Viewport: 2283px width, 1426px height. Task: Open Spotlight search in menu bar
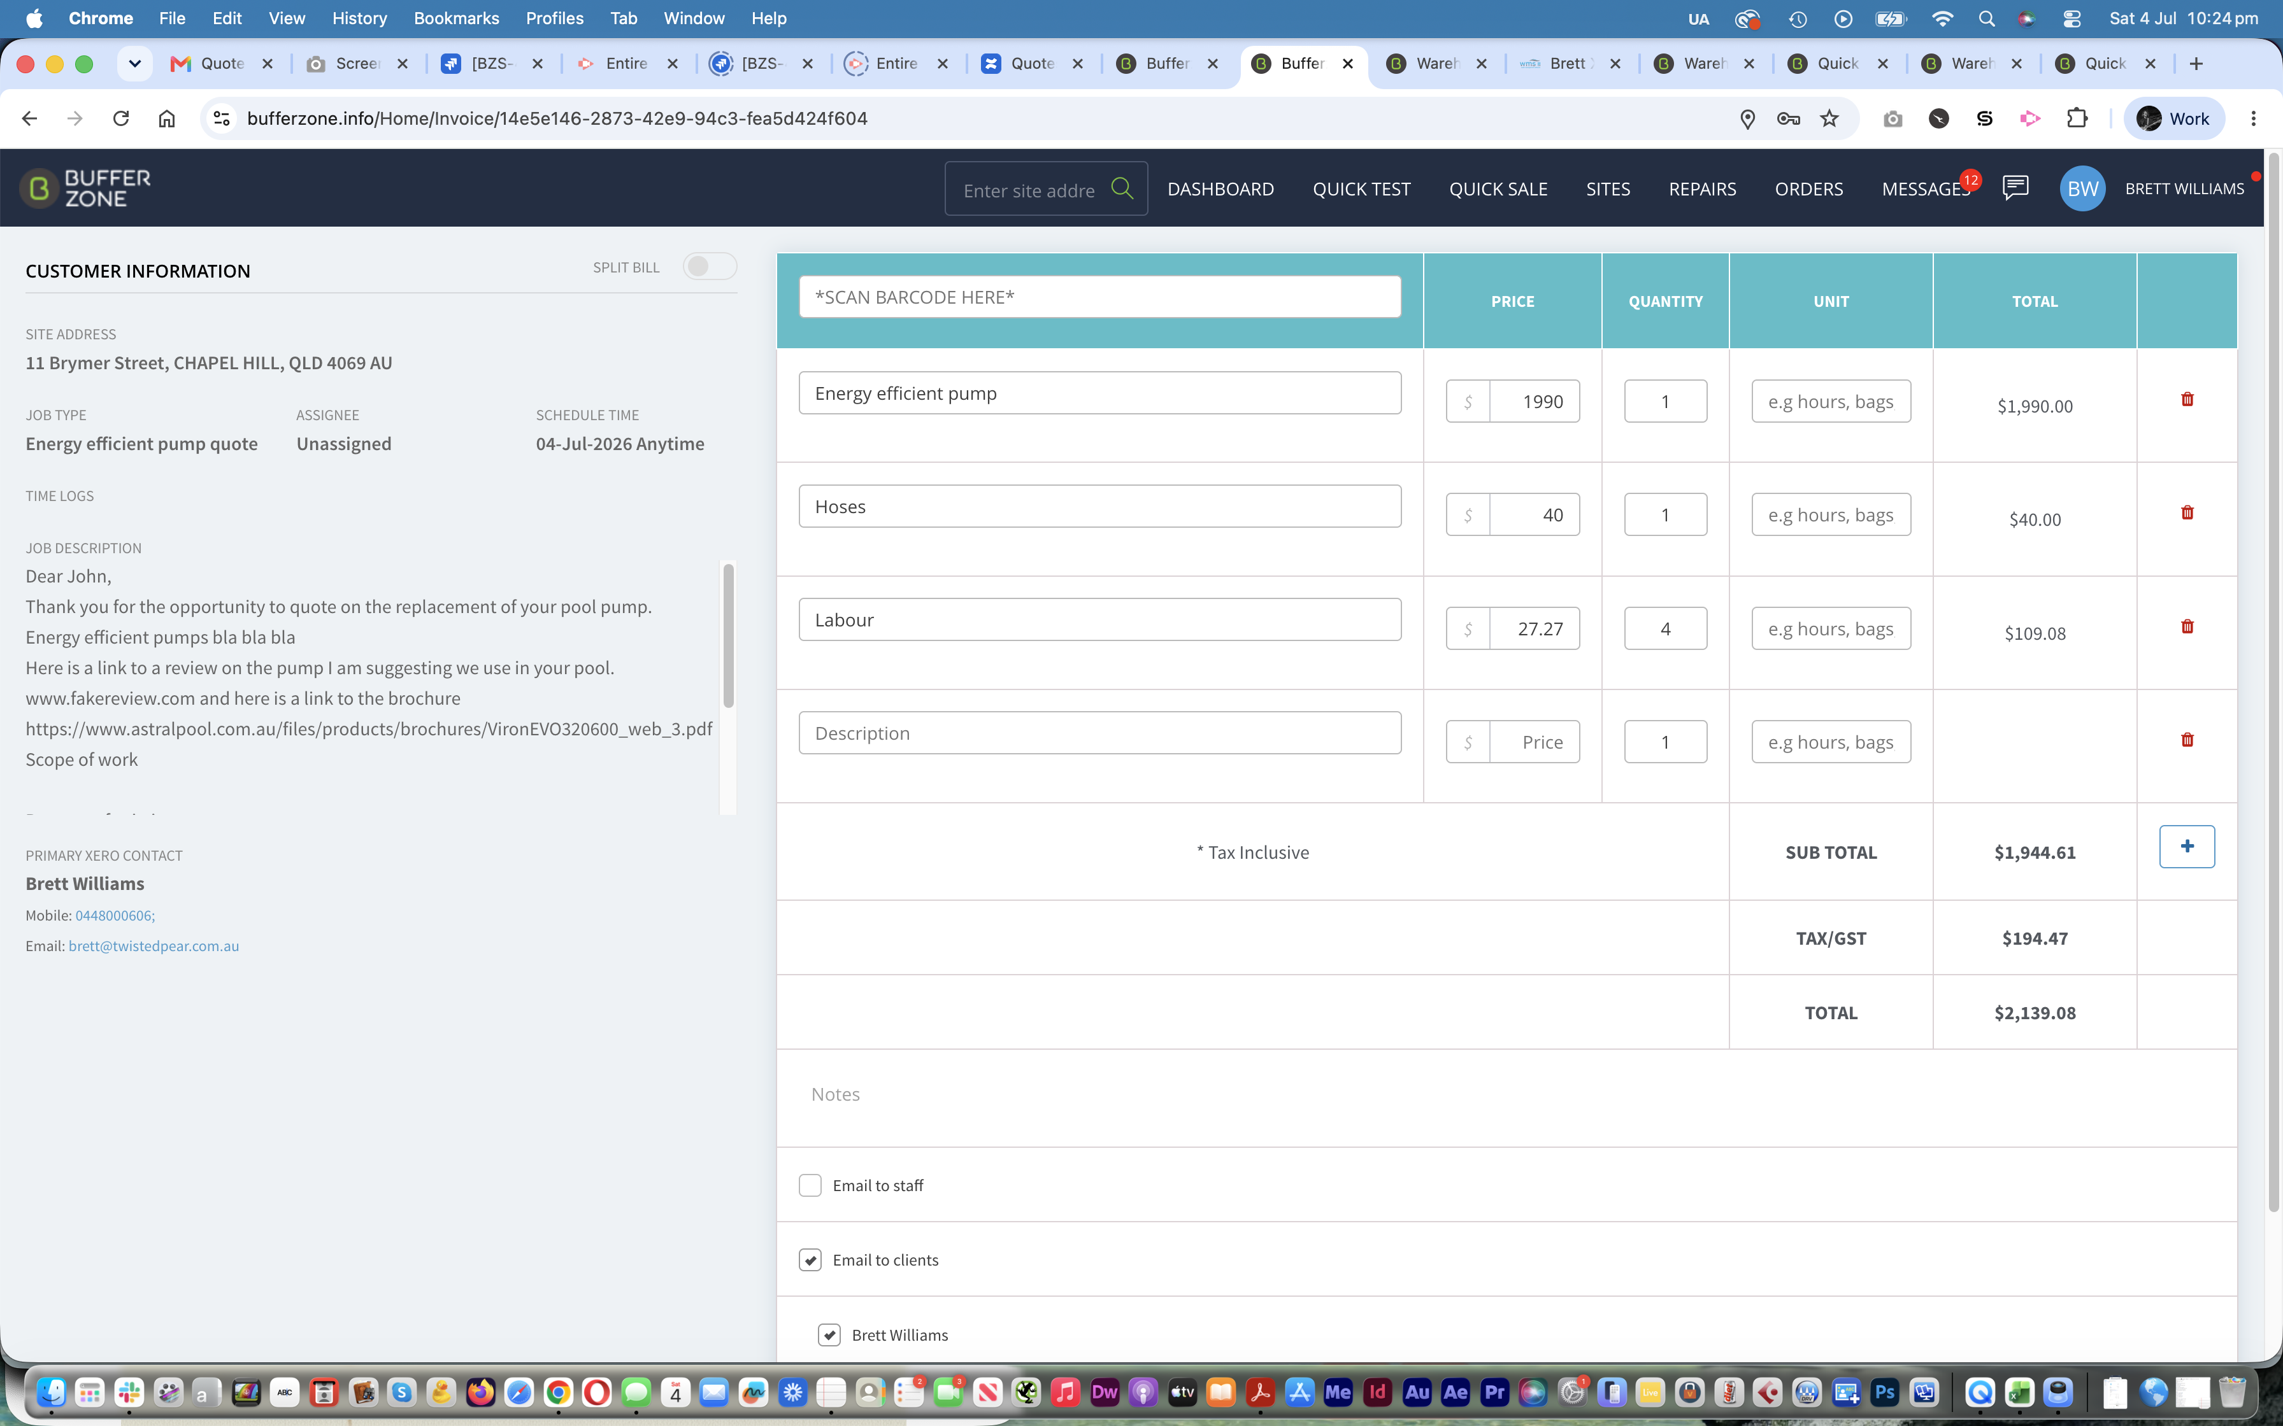point(1987,19)
